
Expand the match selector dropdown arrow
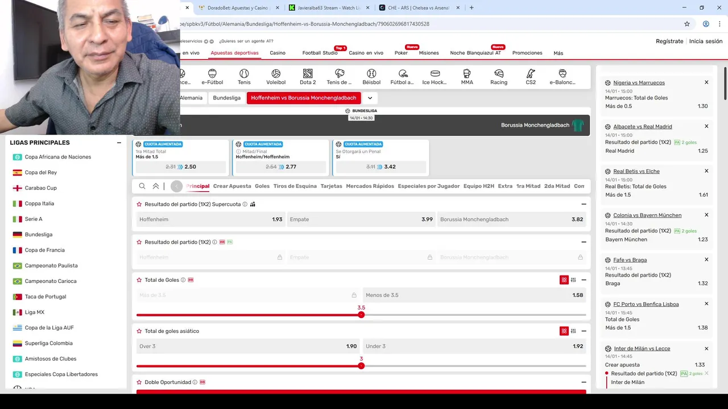pos(370,98)
